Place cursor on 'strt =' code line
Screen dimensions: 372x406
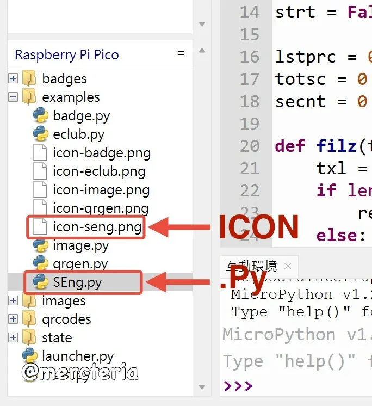324,13
